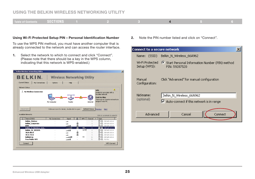Click Ad-Hoc type icon in Free Public WiFi row
This screenshot has height=179, width=255.
(x=101, y=139)
